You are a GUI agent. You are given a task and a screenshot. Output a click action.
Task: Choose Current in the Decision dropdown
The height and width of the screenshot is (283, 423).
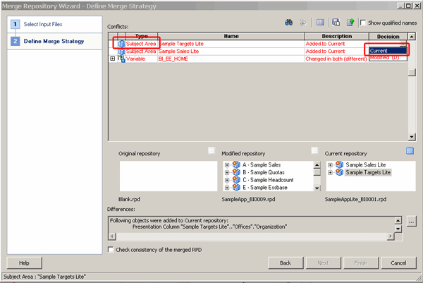(388, 51)
